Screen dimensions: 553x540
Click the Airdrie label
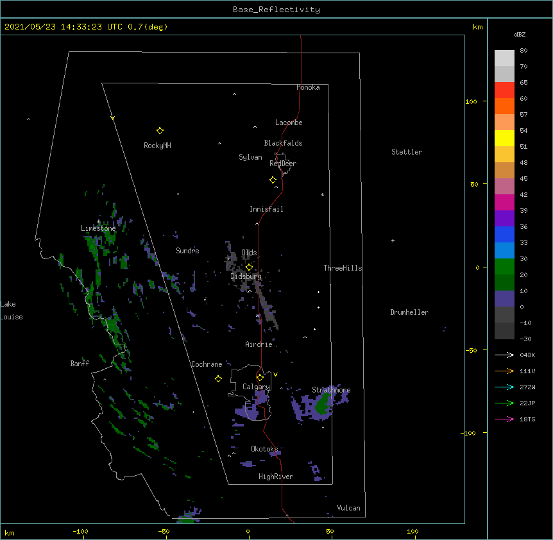[259, 344]
